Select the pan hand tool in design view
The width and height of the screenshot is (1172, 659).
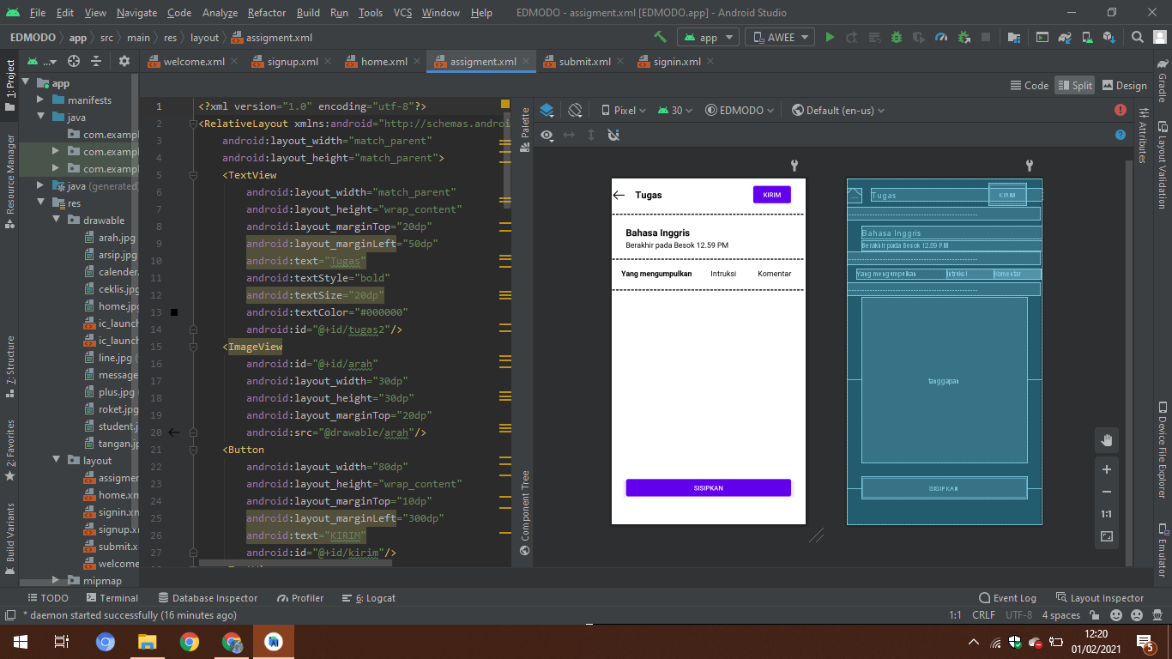pyautogui.click(x=1107, y=440)
